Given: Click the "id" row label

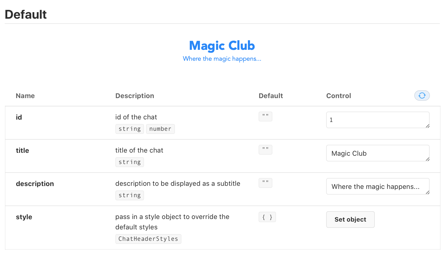Looking at the screenshot, I should pos(19,117).
